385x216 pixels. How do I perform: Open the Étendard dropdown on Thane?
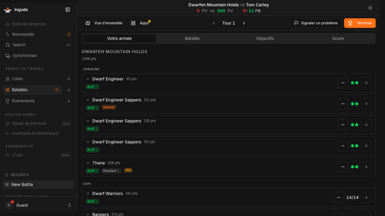[x=112, y=171]
